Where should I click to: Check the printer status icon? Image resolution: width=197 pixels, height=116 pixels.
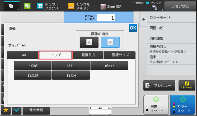point(155,7)
